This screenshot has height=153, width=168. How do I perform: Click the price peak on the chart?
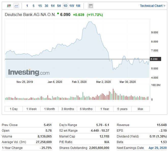coord(90,22)
